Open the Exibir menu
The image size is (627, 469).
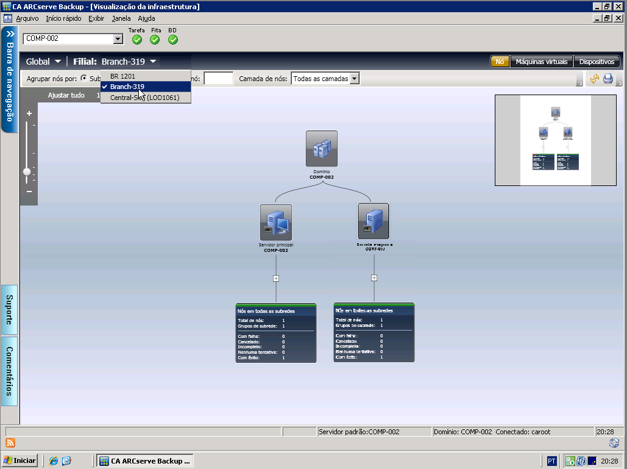point(96,18)
